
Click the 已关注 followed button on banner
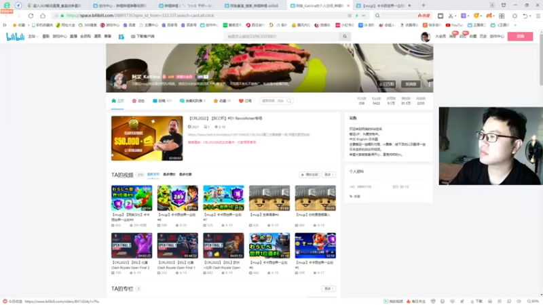386,84
